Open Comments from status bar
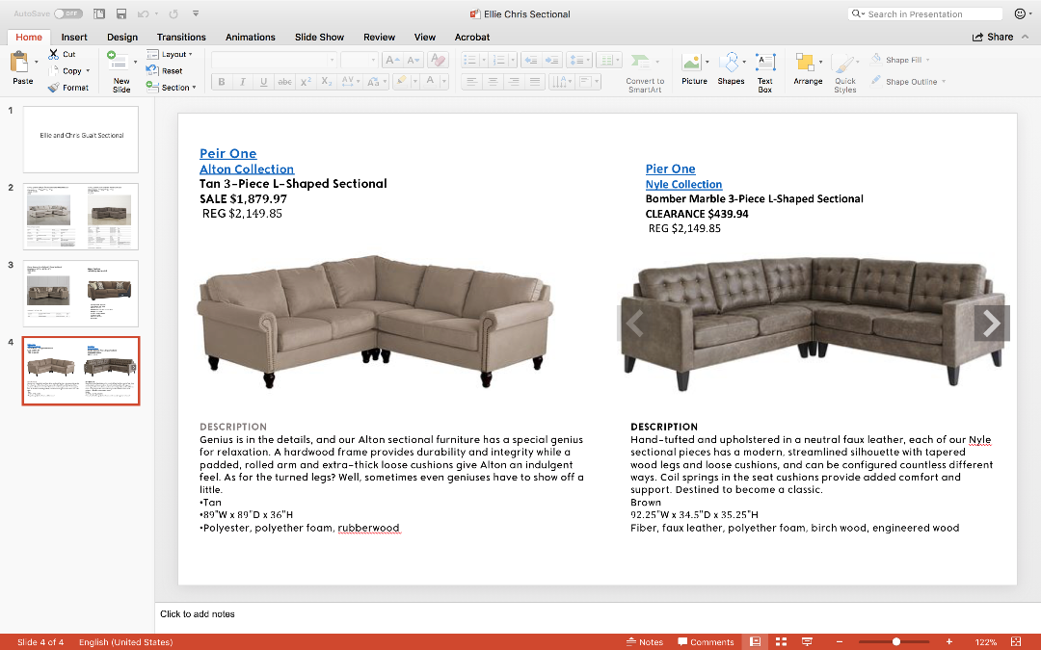 click(705, 641)
